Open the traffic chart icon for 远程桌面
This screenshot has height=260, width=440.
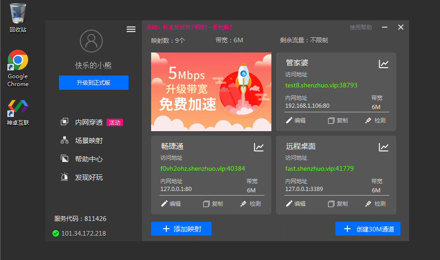tap(384, 147)
